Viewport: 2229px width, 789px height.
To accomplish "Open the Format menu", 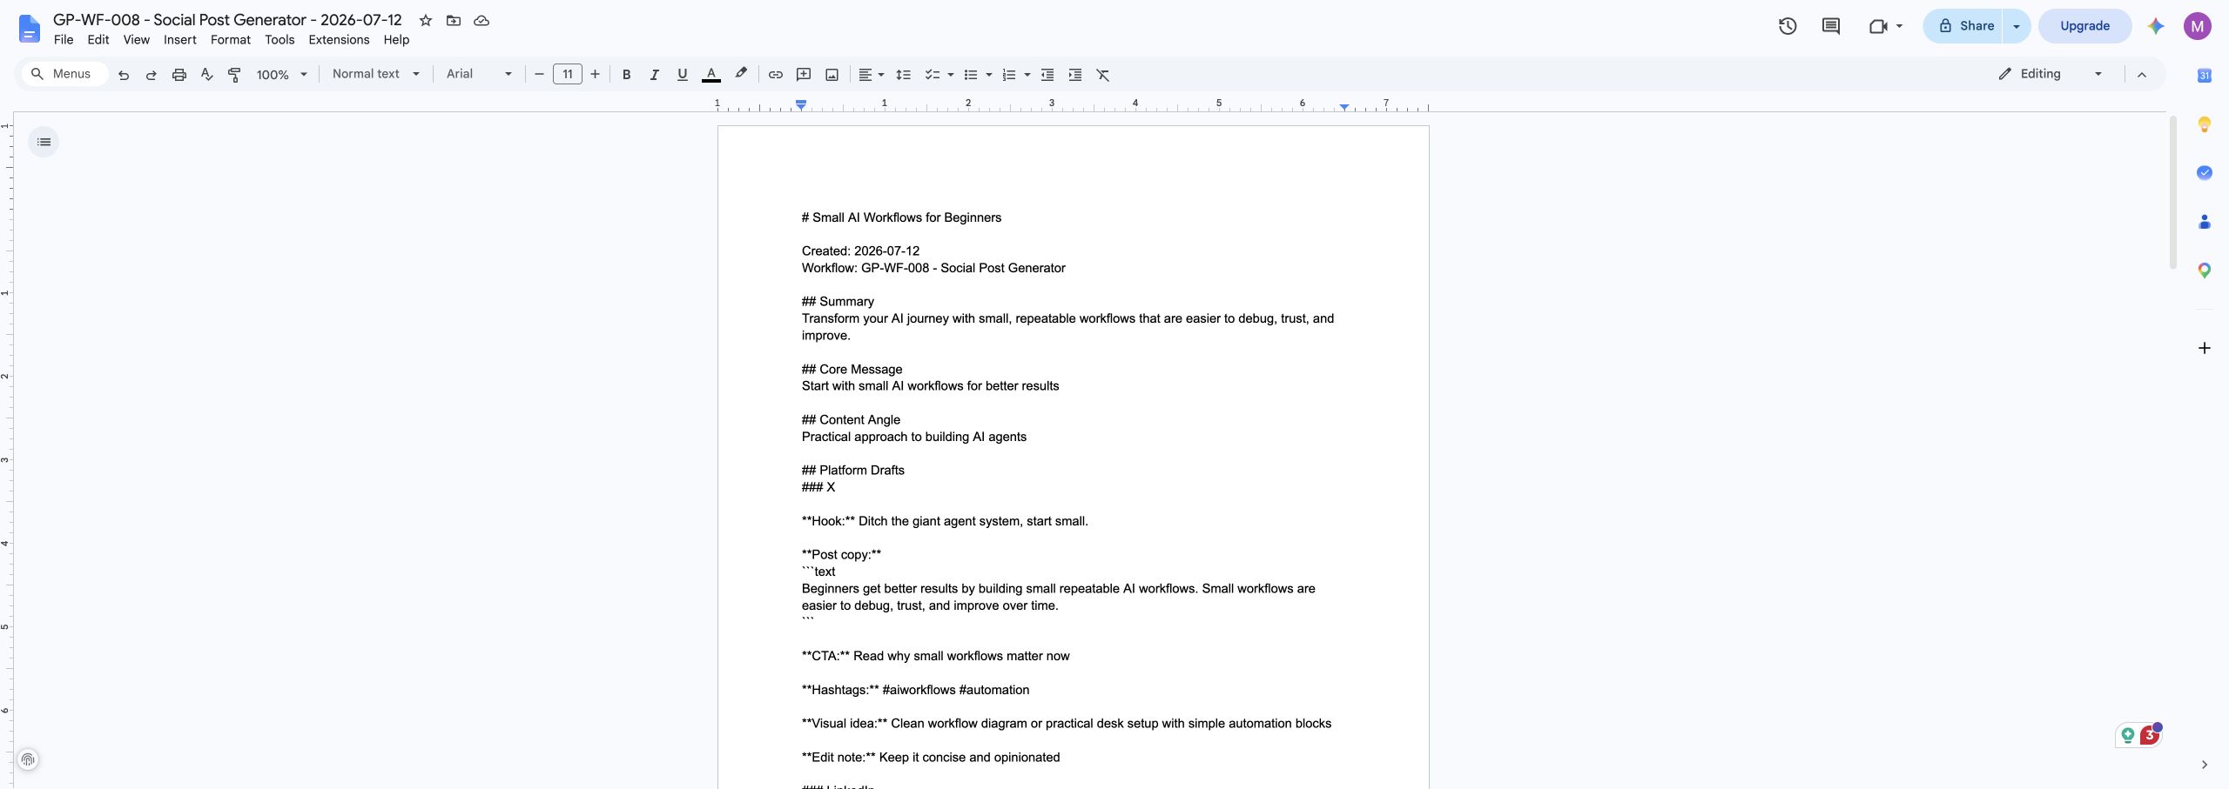I will 231,40.
